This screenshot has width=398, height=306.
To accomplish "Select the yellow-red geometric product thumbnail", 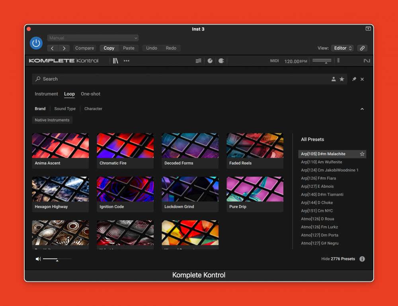I will [190, 233].
